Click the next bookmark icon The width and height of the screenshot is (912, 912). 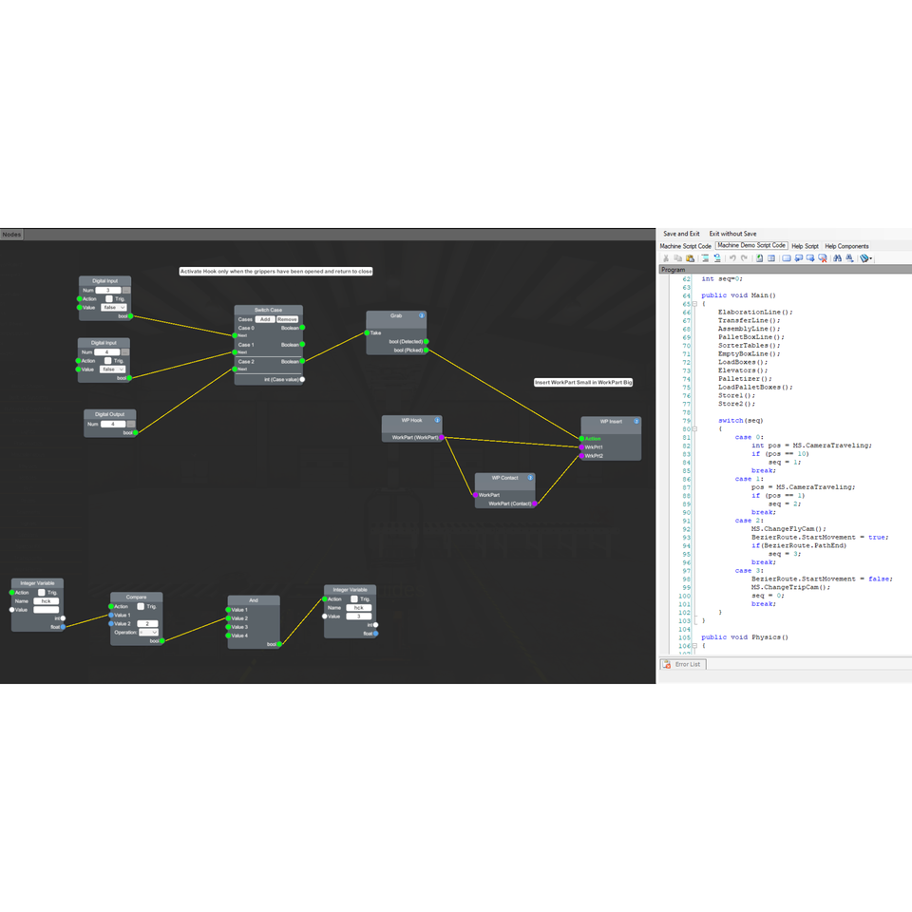coord(810,258)
